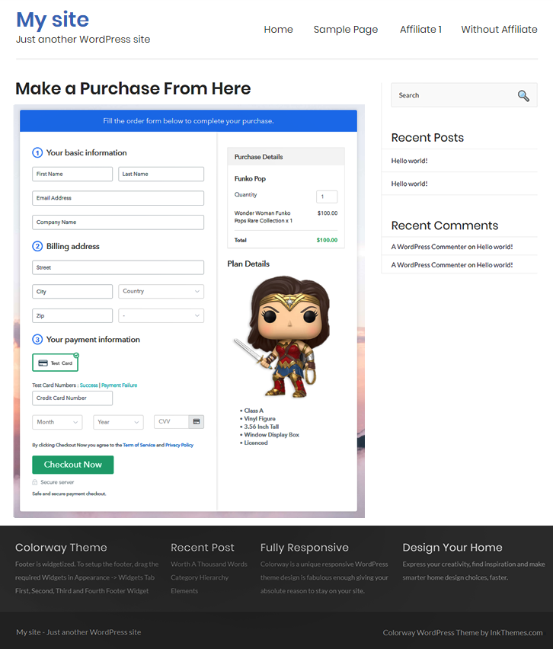Click the Purchase Details heading

[x=259, y=157]
